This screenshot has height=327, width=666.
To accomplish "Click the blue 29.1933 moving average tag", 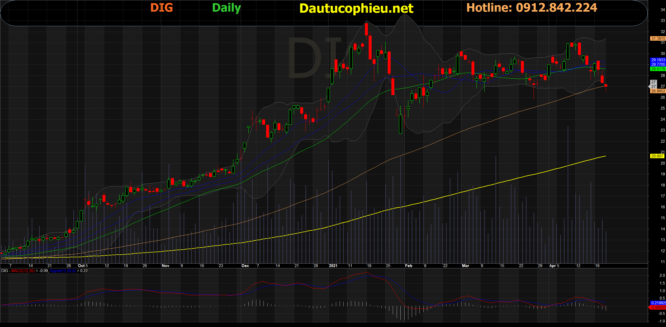I will pos(658,60).
